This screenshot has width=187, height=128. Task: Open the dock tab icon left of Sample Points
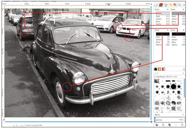(175, 5)
